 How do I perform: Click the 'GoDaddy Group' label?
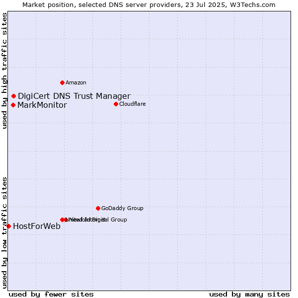[x=122, y=208]
